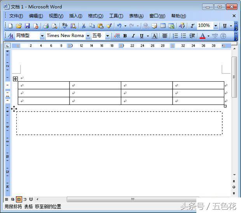Click the table move handle icon
The image size is (241, 213).
tap(16, 79)
